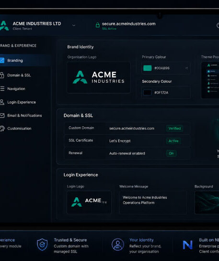Viewport: 219px width, 261px height.
Task: Select the Navigation hamburger icon
Action: point(2,88)
